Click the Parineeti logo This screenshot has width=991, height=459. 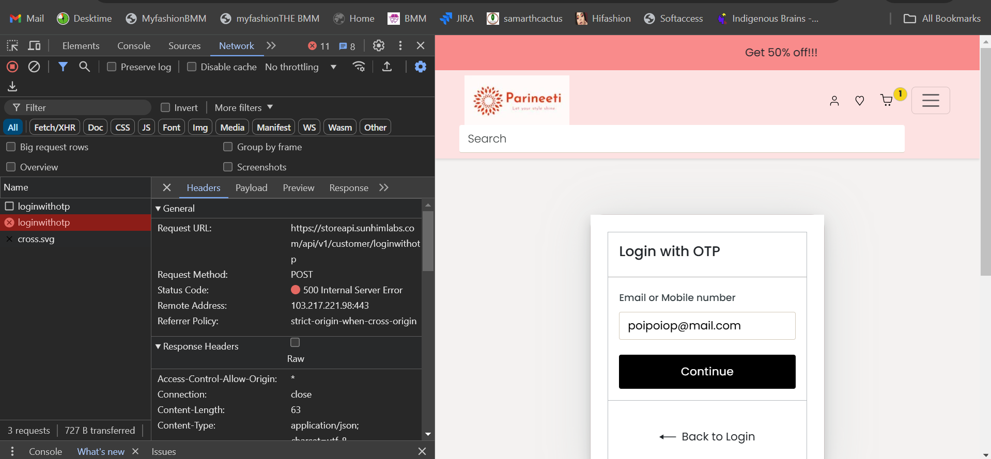517,100
